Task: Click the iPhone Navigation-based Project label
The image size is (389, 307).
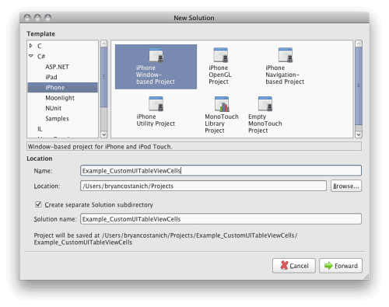Action: (285, 75)
